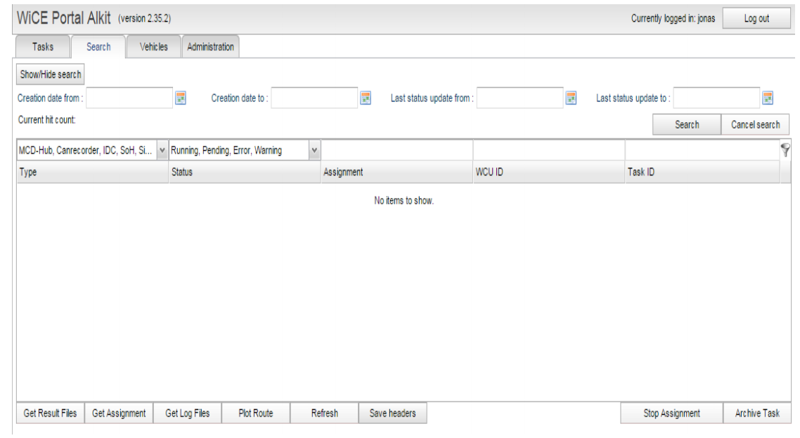The width and height of the screenshot is (800, 438).
Task: Open calendar picker for Creation date to
Action: pyautogui.click(x=366, y=98)
